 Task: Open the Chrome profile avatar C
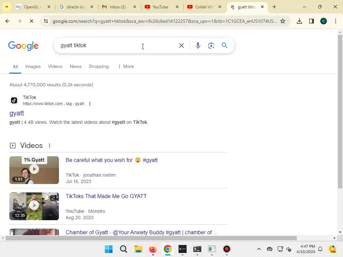324,21
